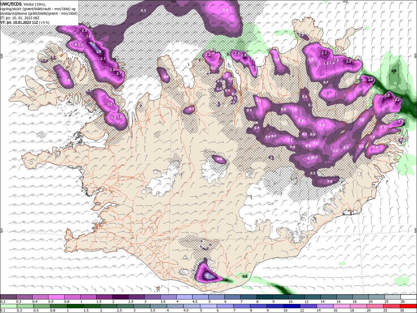Pick the pale green 0.1 swatch in the lower legend
The width and height of the screenshot is (417, 313).
click(x=8, y=306)
